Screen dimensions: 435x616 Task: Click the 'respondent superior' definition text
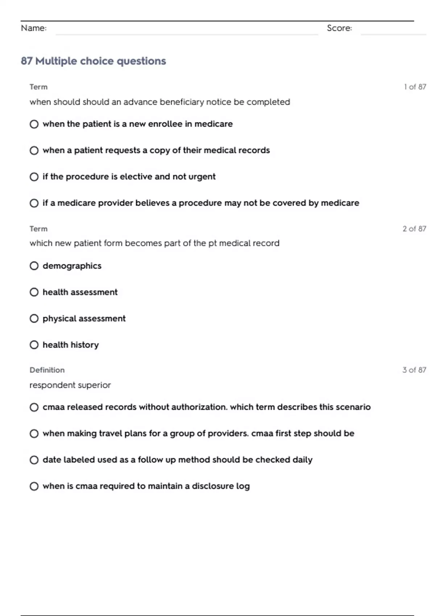click(x=70, y=385)
